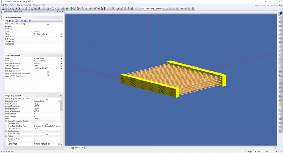The image size is (283, 153).
Task: Click the Internal Pressure value field
Action: coord(46,104)
